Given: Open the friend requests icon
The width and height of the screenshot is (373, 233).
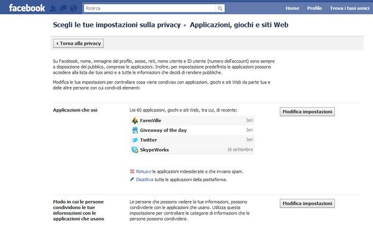Looking at the screenshot, I should pos(53,8).
